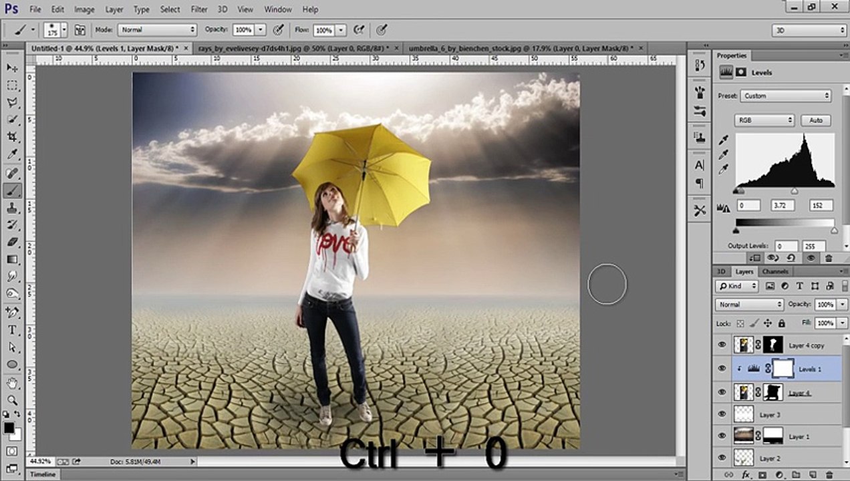Select the Polygonal Lasso tool

pos(12,103)
